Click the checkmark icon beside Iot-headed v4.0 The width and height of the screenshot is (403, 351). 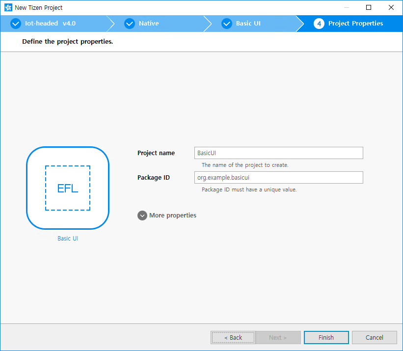(x=16, y=24)
